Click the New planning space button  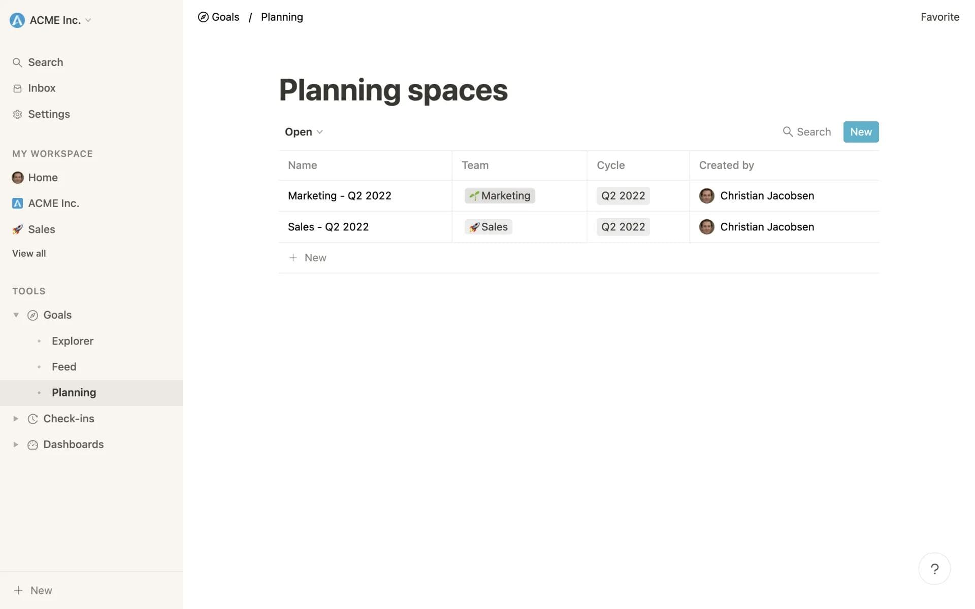click(x=861, y=132)
